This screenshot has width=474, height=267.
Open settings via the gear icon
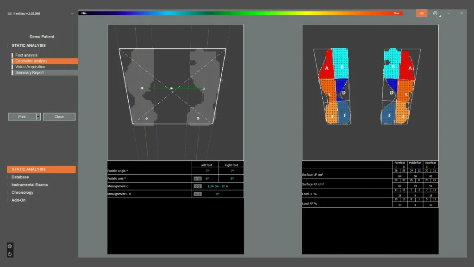pos(10,246)
